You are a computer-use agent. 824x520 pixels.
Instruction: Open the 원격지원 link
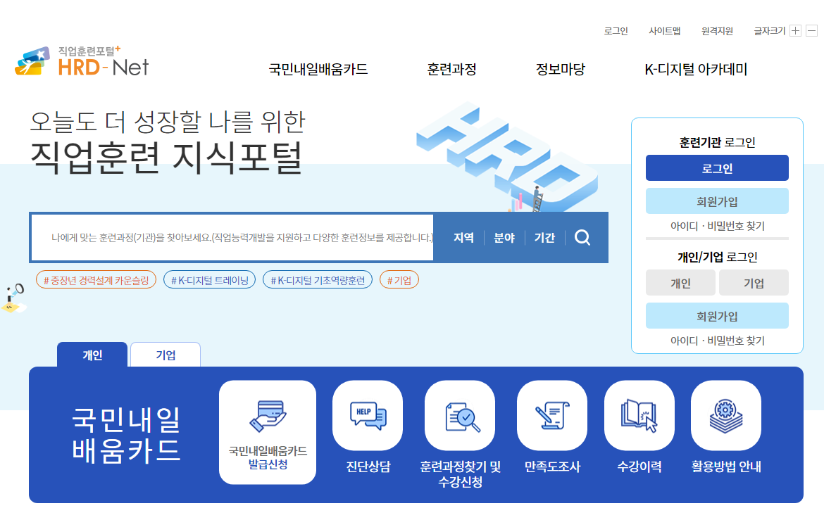point(717,31)
